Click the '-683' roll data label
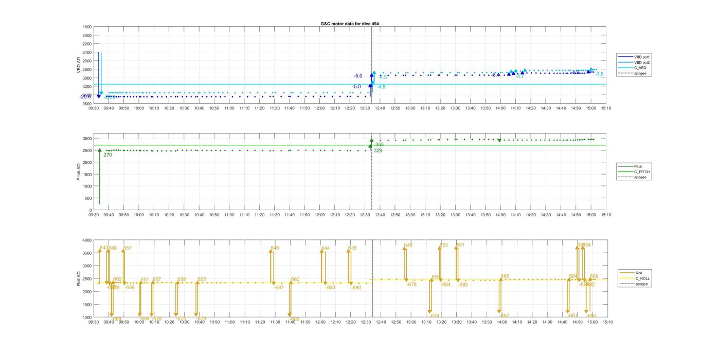Image resolution: width=720 pixels, height=356 pixels. point(330,288)
